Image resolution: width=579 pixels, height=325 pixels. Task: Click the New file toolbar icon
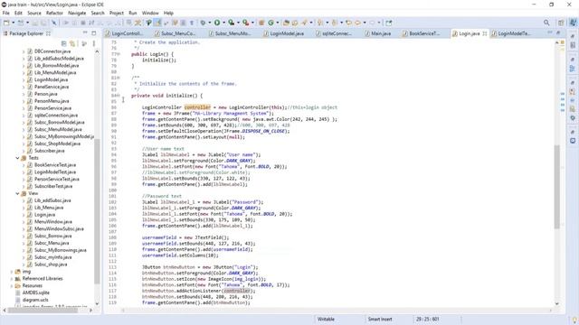6,23
